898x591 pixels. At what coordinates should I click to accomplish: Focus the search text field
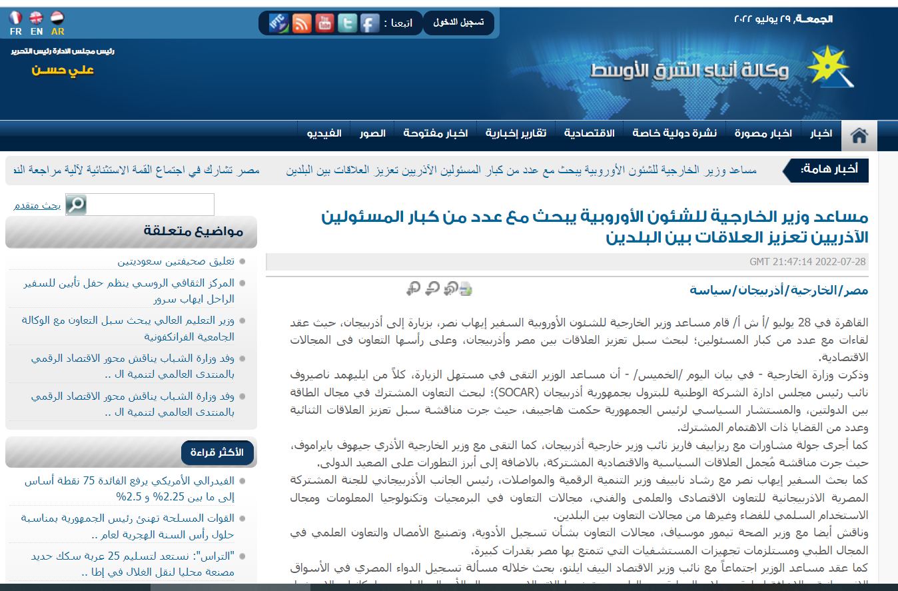point(151,205)
